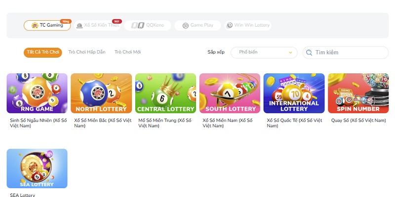Open the SEA Lottery game card
395x197 pixels.
coord(37,168)
